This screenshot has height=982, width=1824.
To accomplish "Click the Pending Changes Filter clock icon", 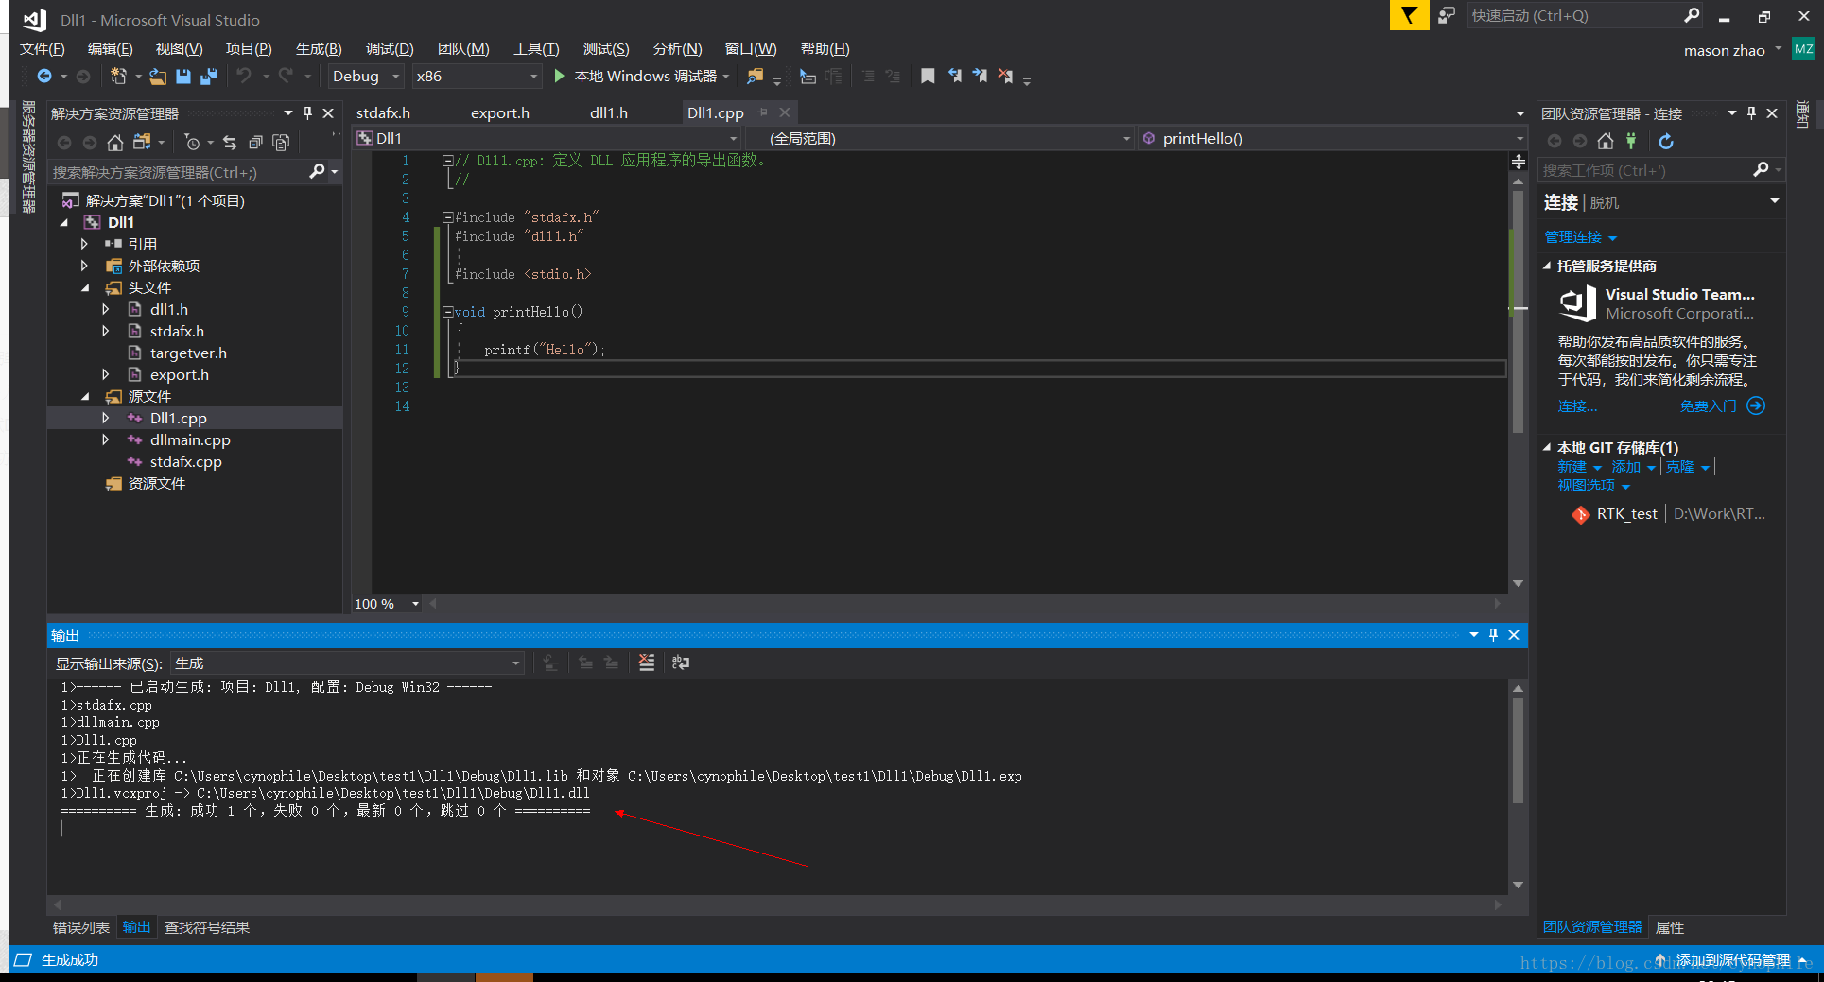I will click(192, 143).
